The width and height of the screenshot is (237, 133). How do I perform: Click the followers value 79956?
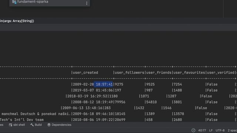pyautogui.click(x=120, y=102)
